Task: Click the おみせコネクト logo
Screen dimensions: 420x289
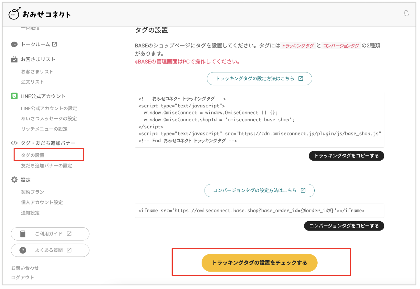Action: 39,14
